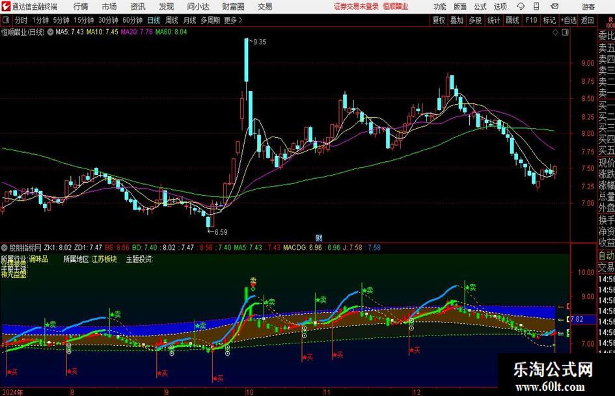615x396 pixels.
Task: Open the 资讯 menu
Action: click(x=138, y=7)
